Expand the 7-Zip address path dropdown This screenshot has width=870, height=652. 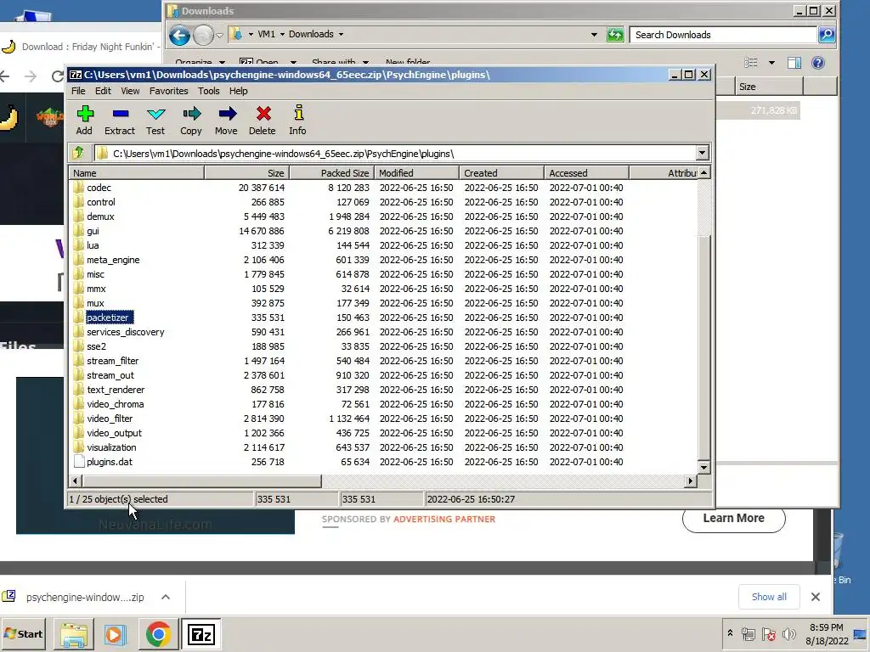(x=702, y=153)
